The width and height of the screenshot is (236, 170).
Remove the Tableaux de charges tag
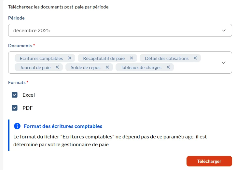[x=168, y=67]
